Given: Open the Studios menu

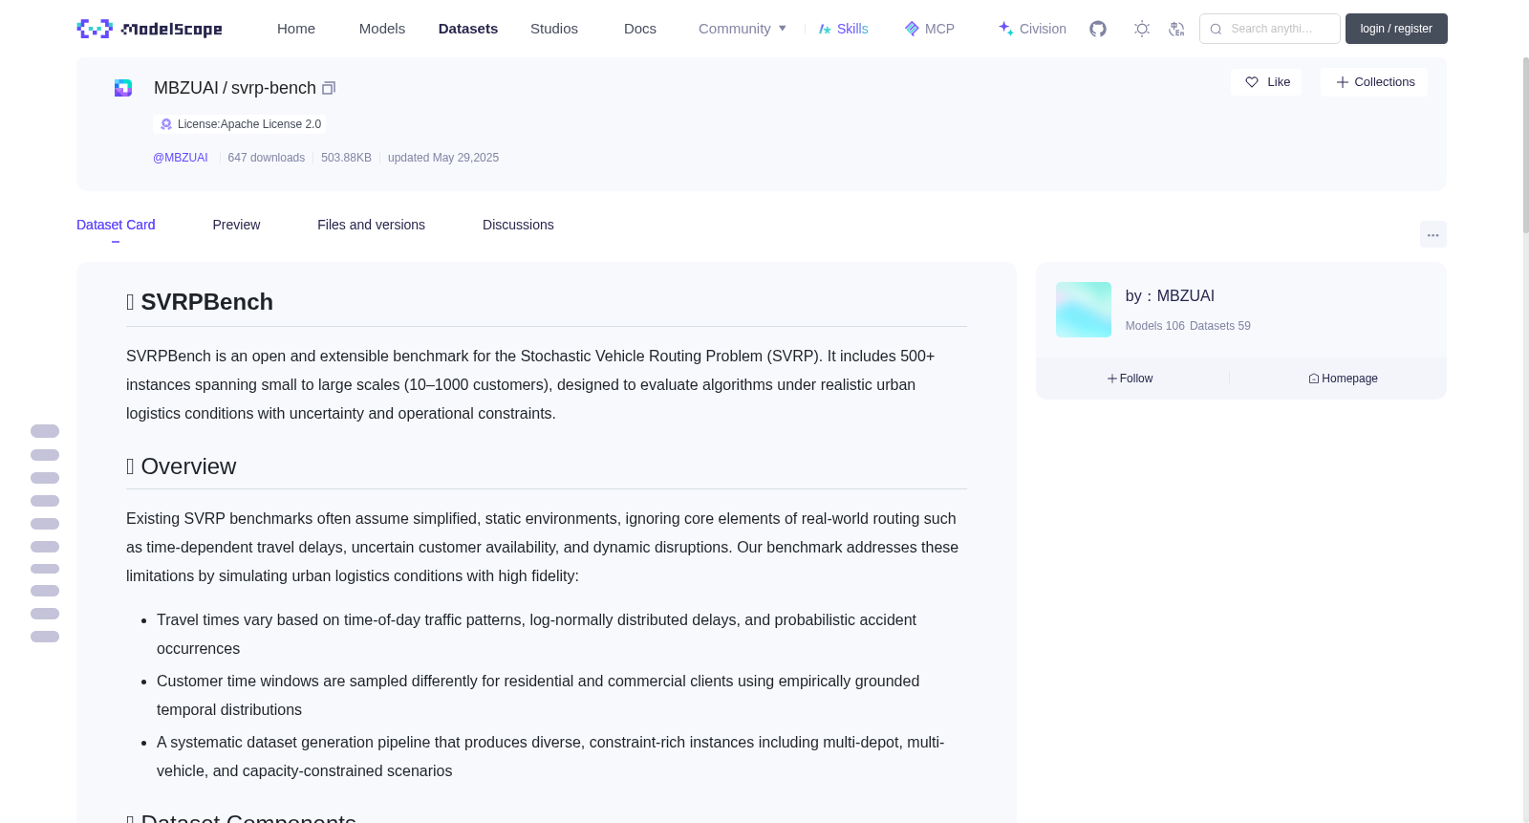Looking at the screenshot, I should [554, 29].
